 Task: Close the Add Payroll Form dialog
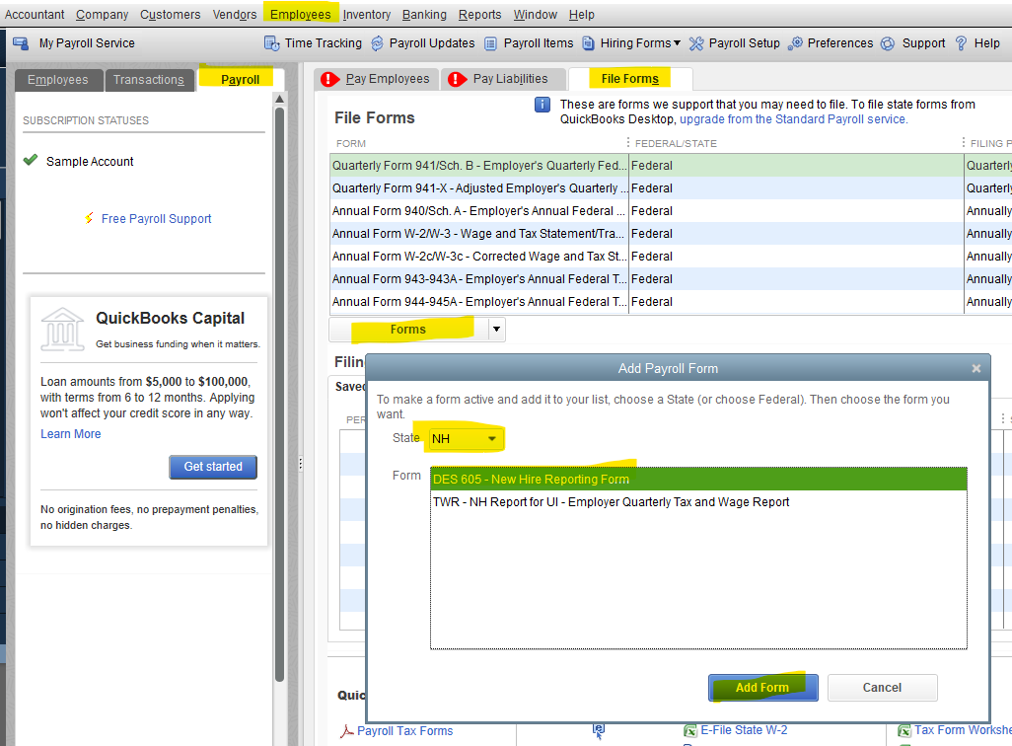[x=976, y=368]
